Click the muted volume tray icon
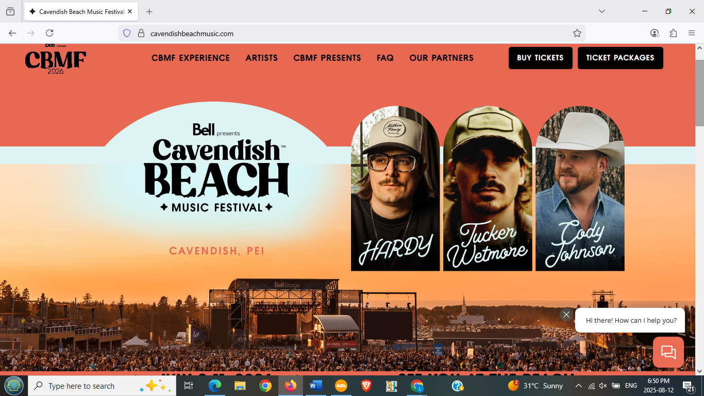The height and width of the screenshot is (396, 704). click(x=603, y=386)
